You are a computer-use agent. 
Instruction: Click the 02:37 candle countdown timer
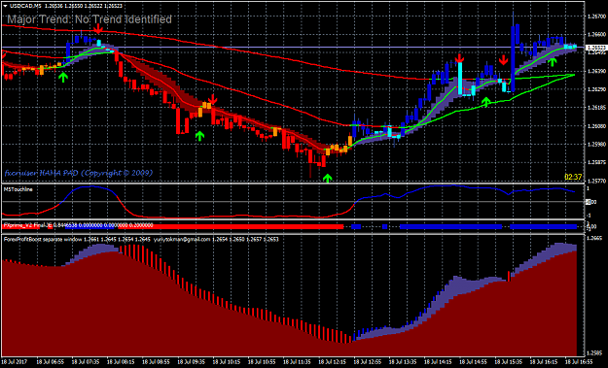573,177
